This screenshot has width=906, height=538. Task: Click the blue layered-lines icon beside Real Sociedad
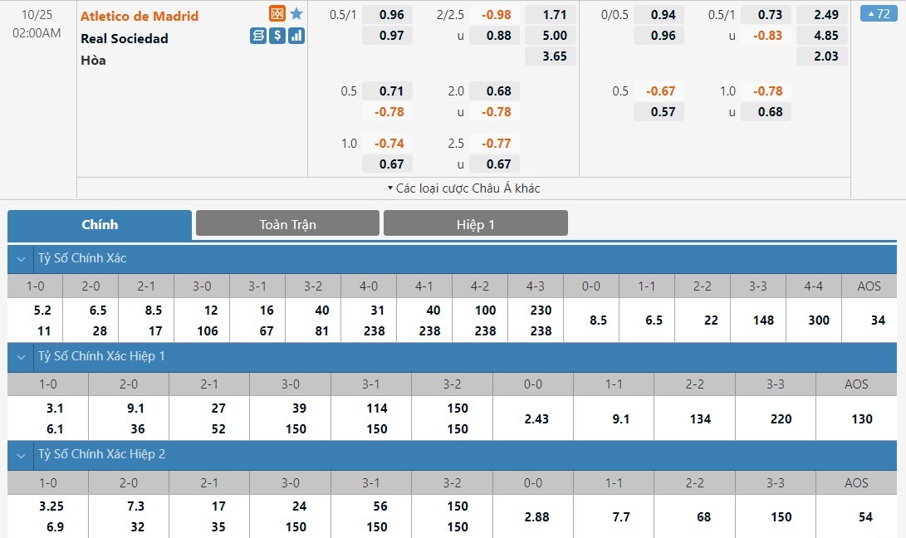(x=258, y=36)
